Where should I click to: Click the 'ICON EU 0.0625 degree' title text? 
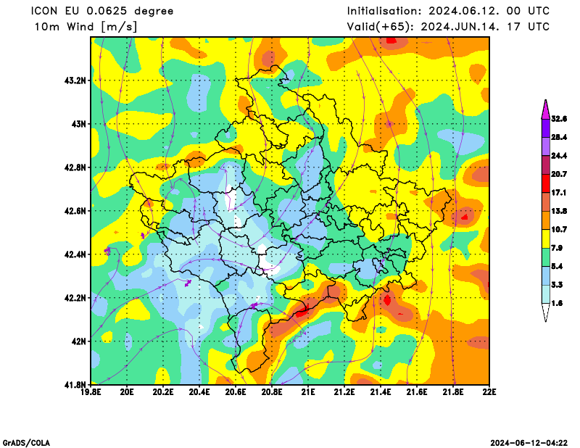[102, 11]
